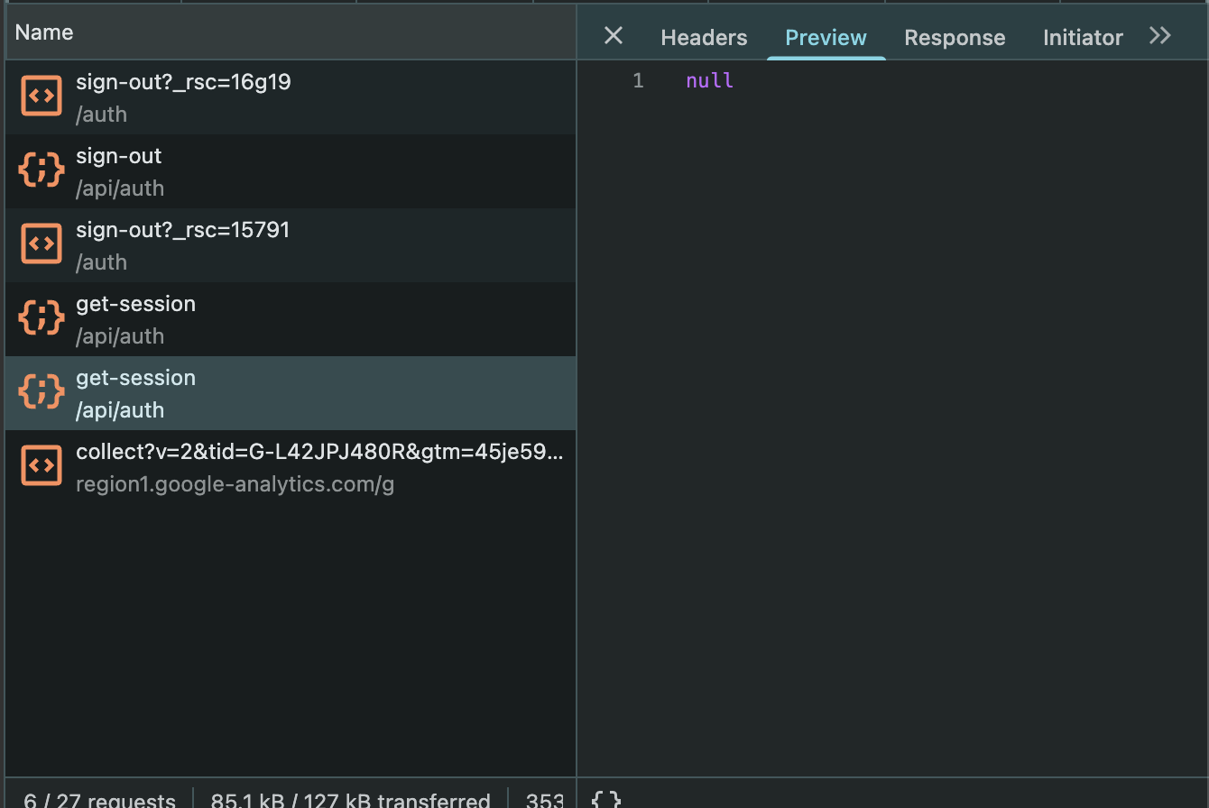1209x808 pixels.
Task: Select the sign-out?_rsc=16g19 request row
Action: [x=183, y=83]
